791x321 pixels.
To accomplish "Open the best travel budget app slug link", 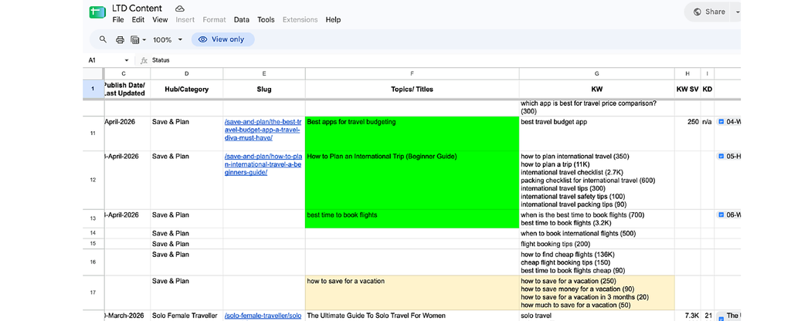I will (263, 130).
